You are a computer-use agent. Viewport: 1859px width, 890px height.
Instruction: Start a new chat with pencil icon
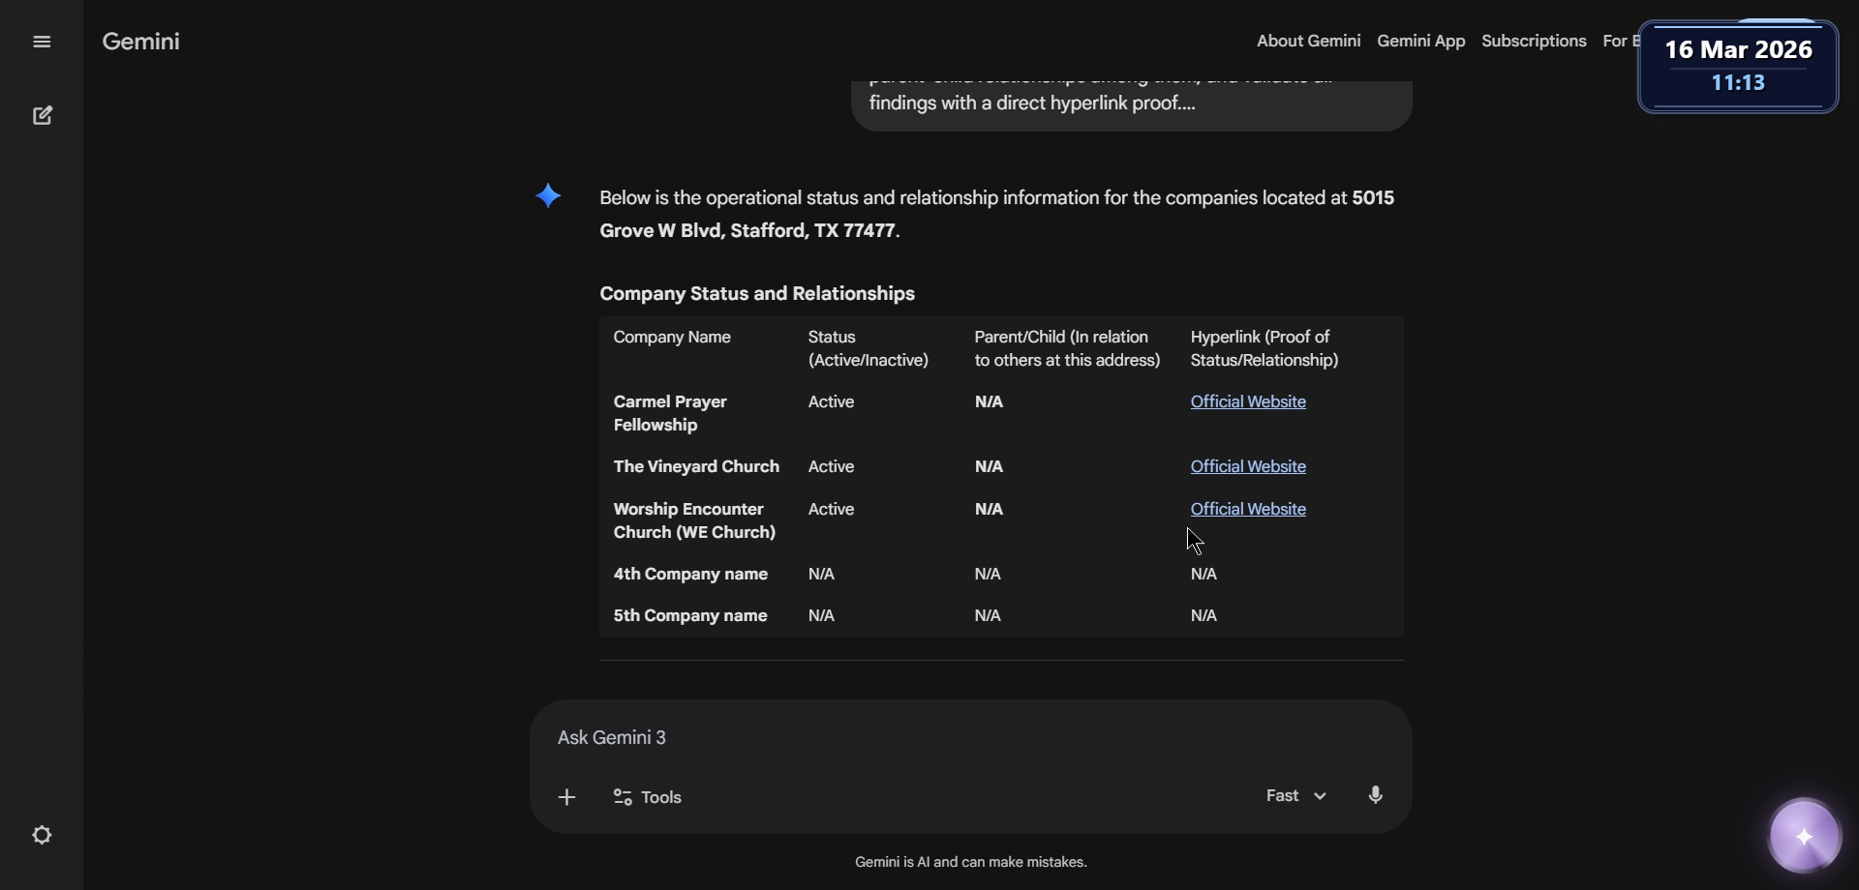43,116
